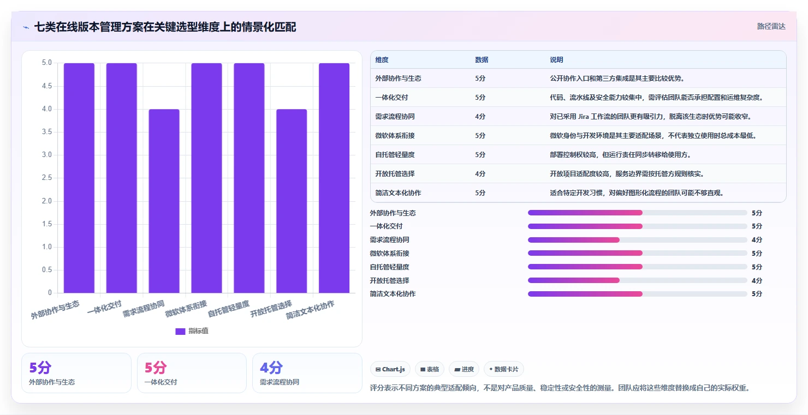Select table row cell 微软体系衔接
Viewport: 808px width, 415px height.
[395, 136]
